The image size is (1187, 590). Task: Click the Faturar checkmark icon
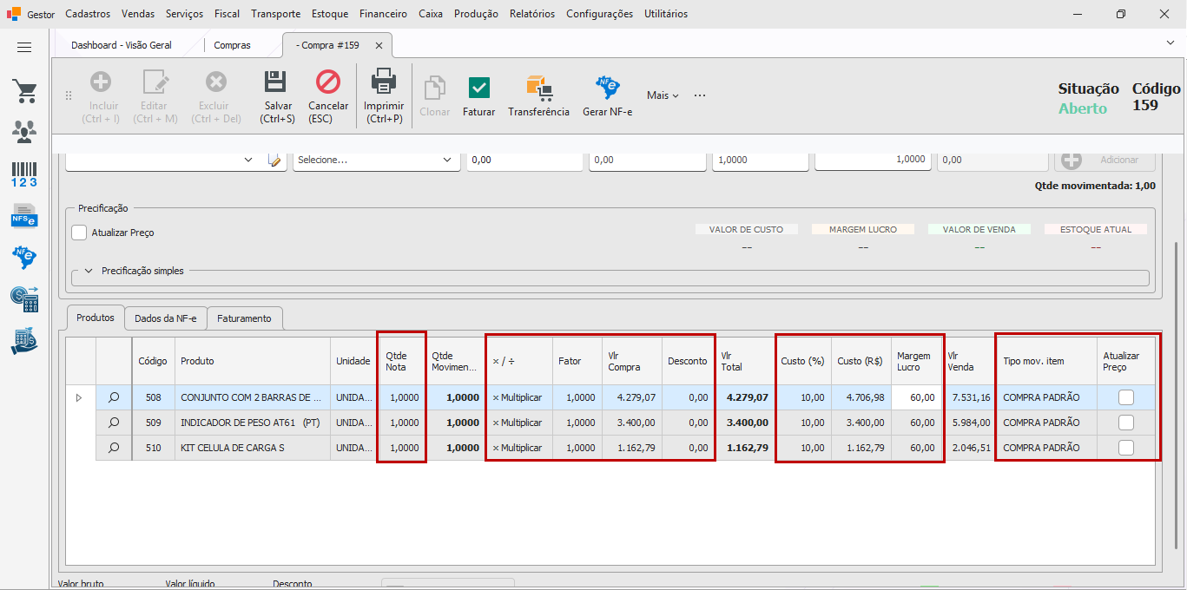(478, 88)
